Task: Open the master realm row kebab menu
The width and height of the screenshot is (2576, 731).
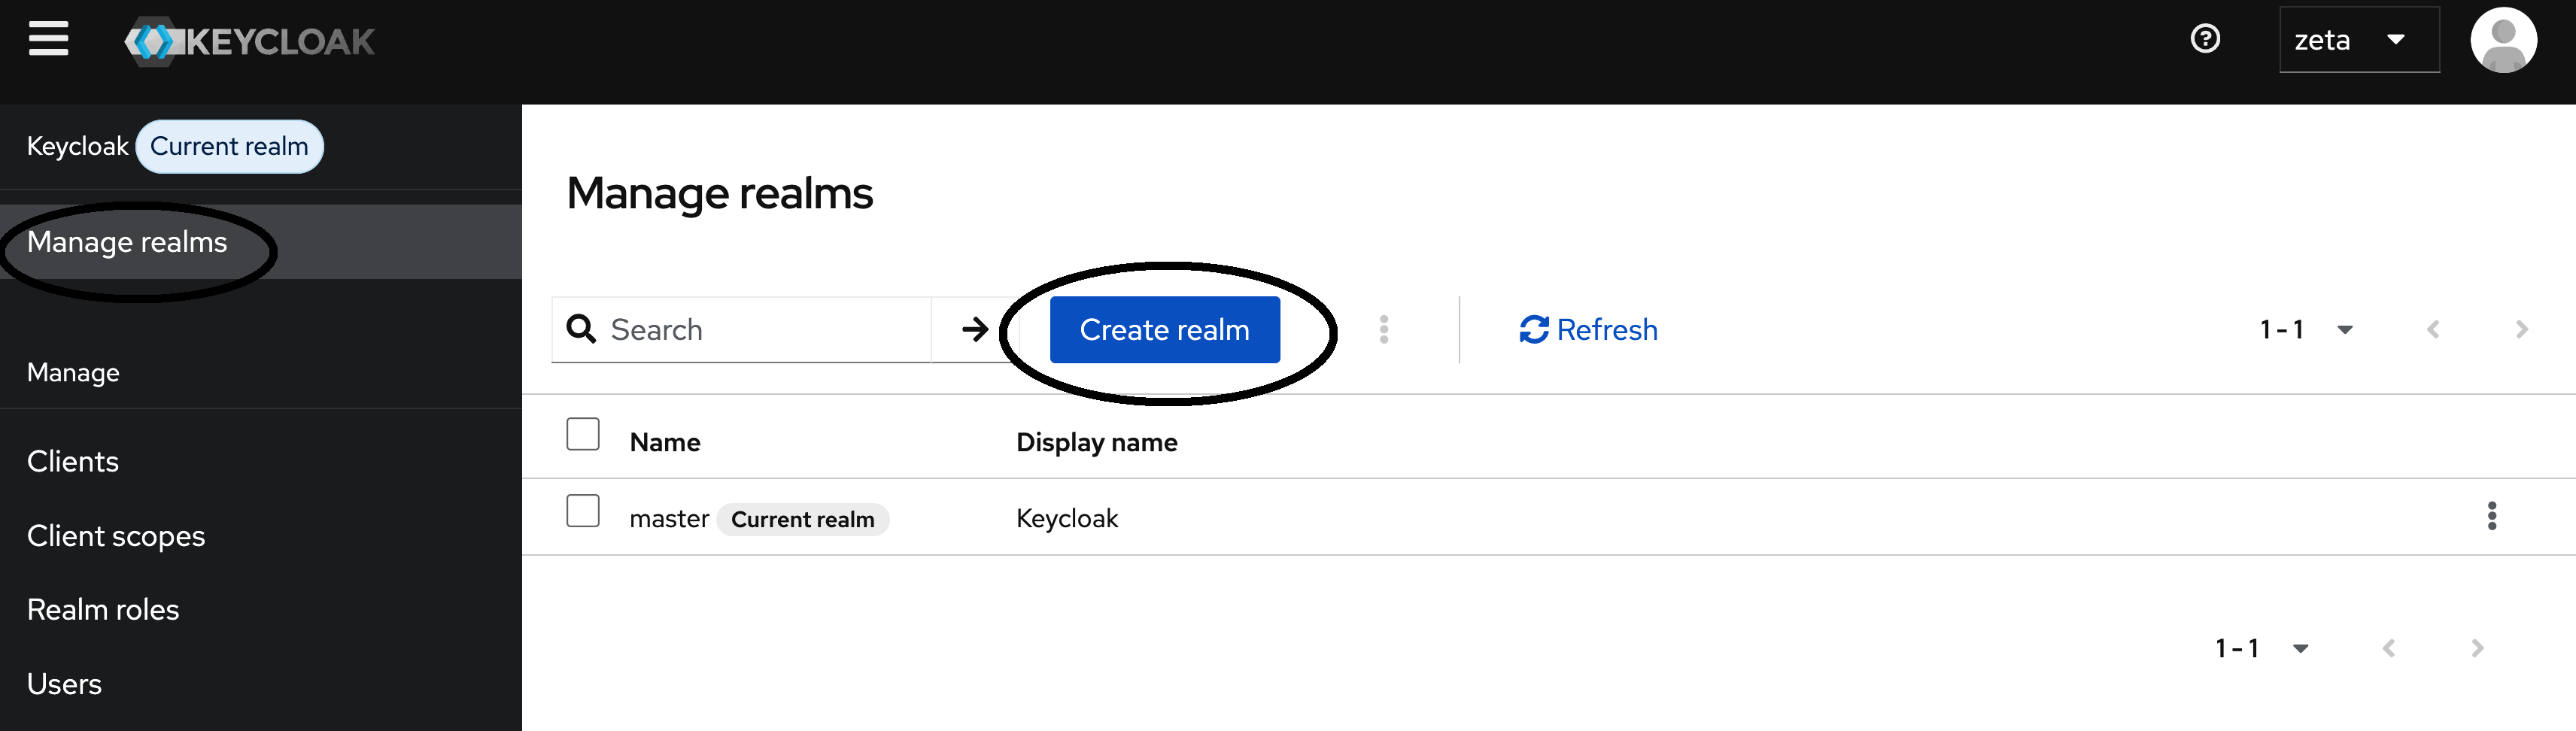Action: (2491, 516)
